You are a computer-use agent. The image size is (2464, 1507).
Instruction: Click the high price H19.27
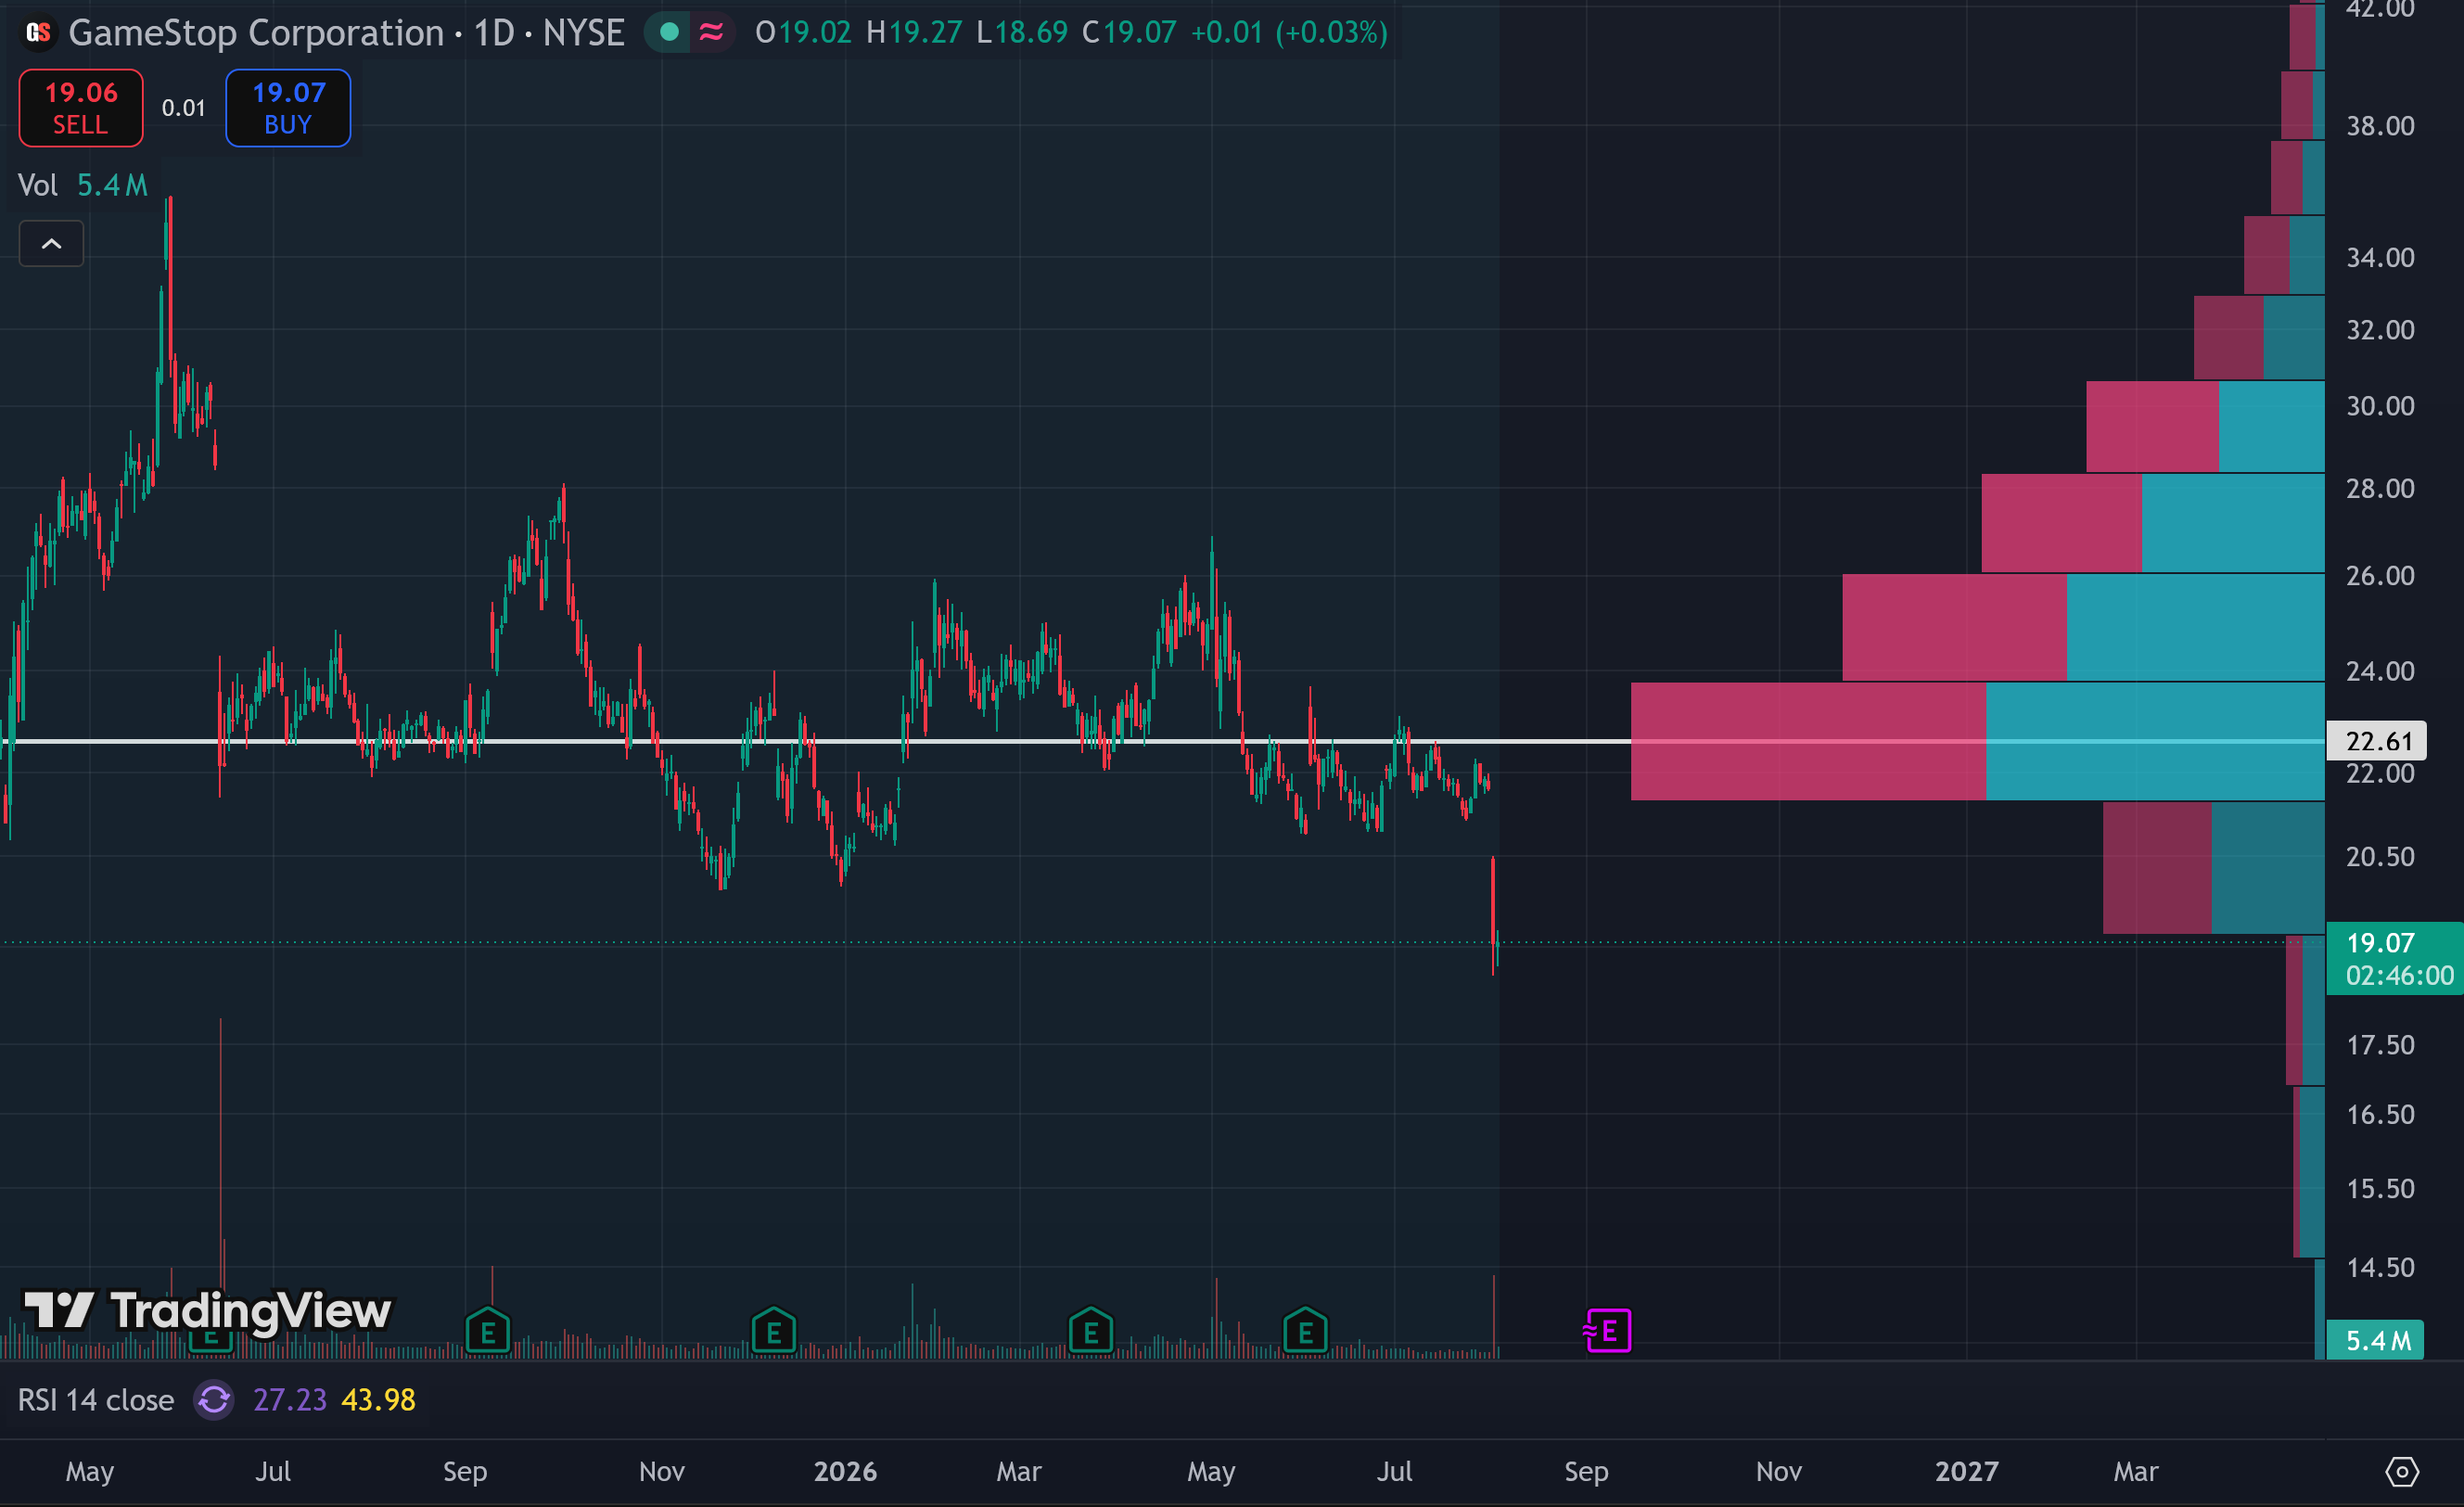[x=914, y=33]
